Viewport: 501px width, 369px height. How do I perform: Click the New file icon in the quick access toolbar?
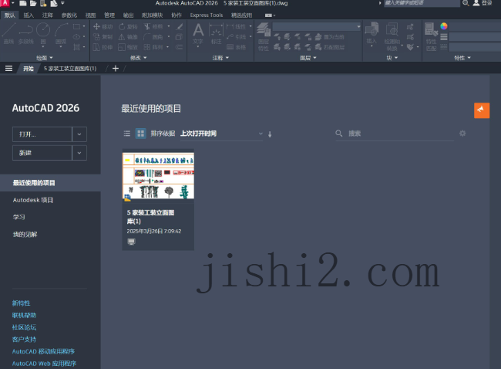(23, 3)
